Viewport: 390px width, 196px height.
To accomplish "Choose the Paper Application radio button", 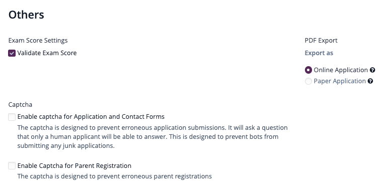I will click(308, 81).
